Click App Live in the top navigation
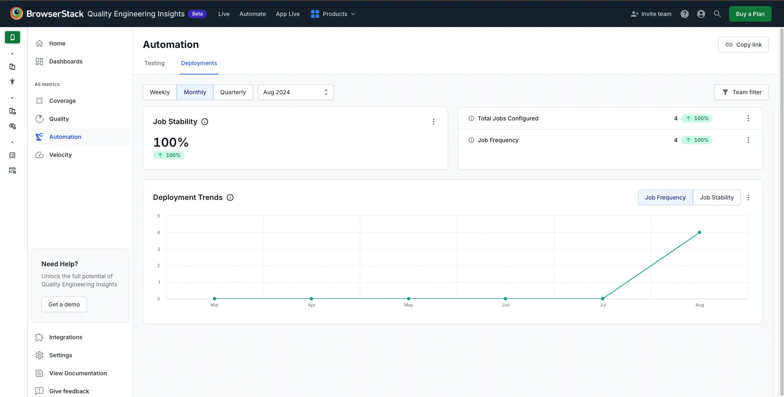Image resolution: width=784 pixels, height=397 pixels. pyautogui.click(x=288, y=14)
